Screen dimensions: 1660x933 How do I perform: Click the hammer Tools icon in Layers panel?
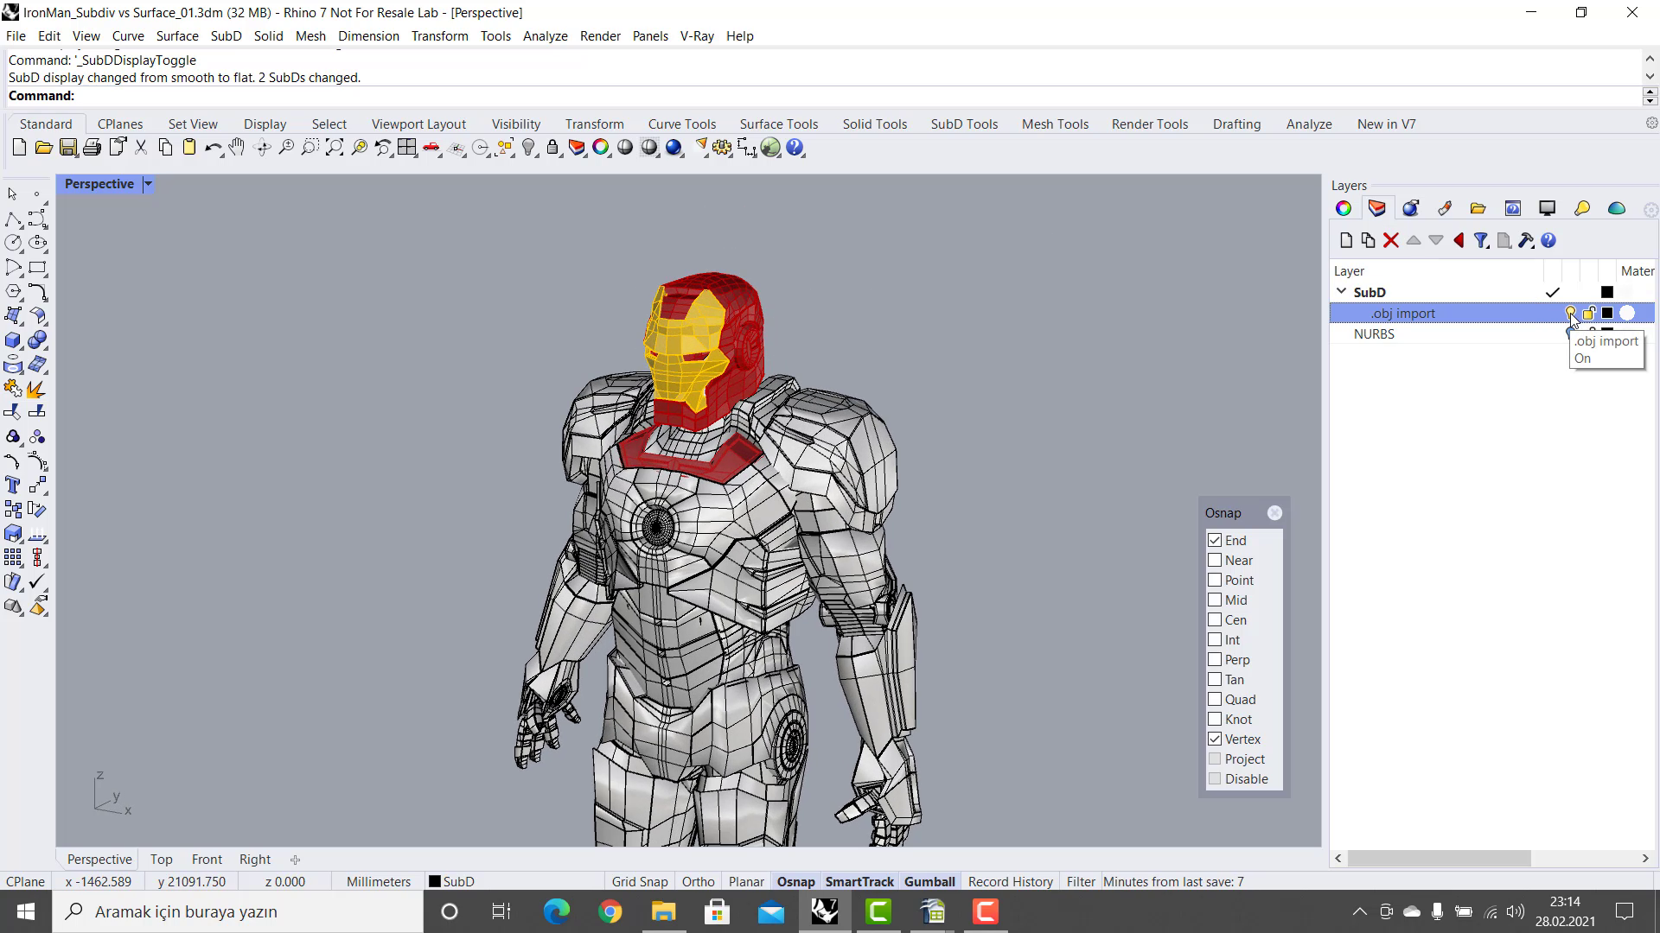point(1526,241)
